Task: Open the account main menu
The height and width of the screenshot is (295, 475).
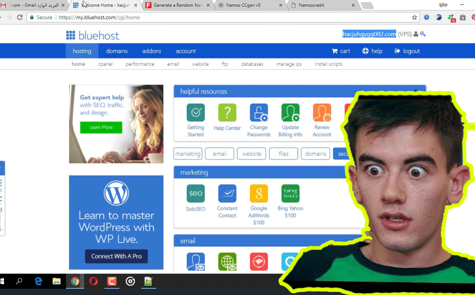Action: (186, 51)
